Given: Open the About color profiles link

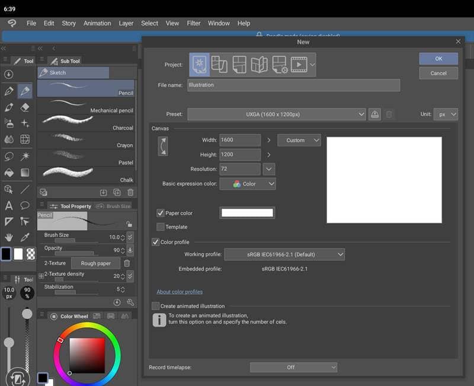Looking at the screenshot, I should point(180,292).
